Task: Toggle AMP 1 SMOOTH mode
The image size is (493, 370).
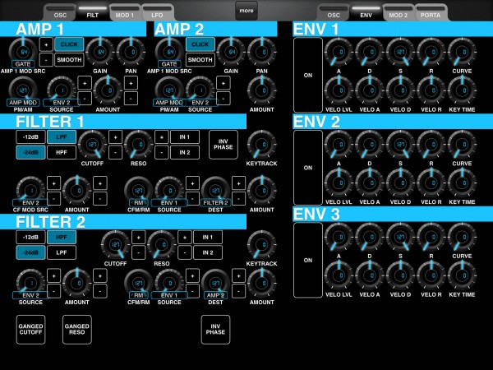Action: click(x=69, y=60)
